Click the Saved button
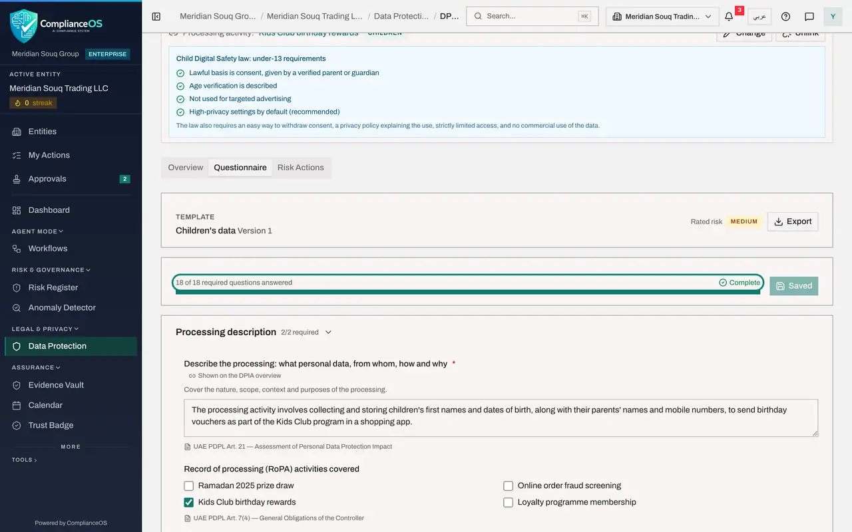The image size is (852, 532). (x=794, y=286)
